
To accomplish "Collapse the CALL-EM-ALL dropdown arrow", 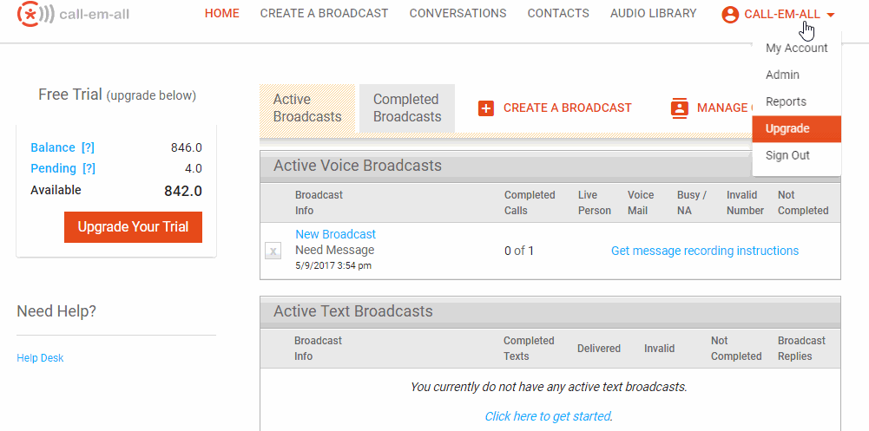I will (830, 15).
